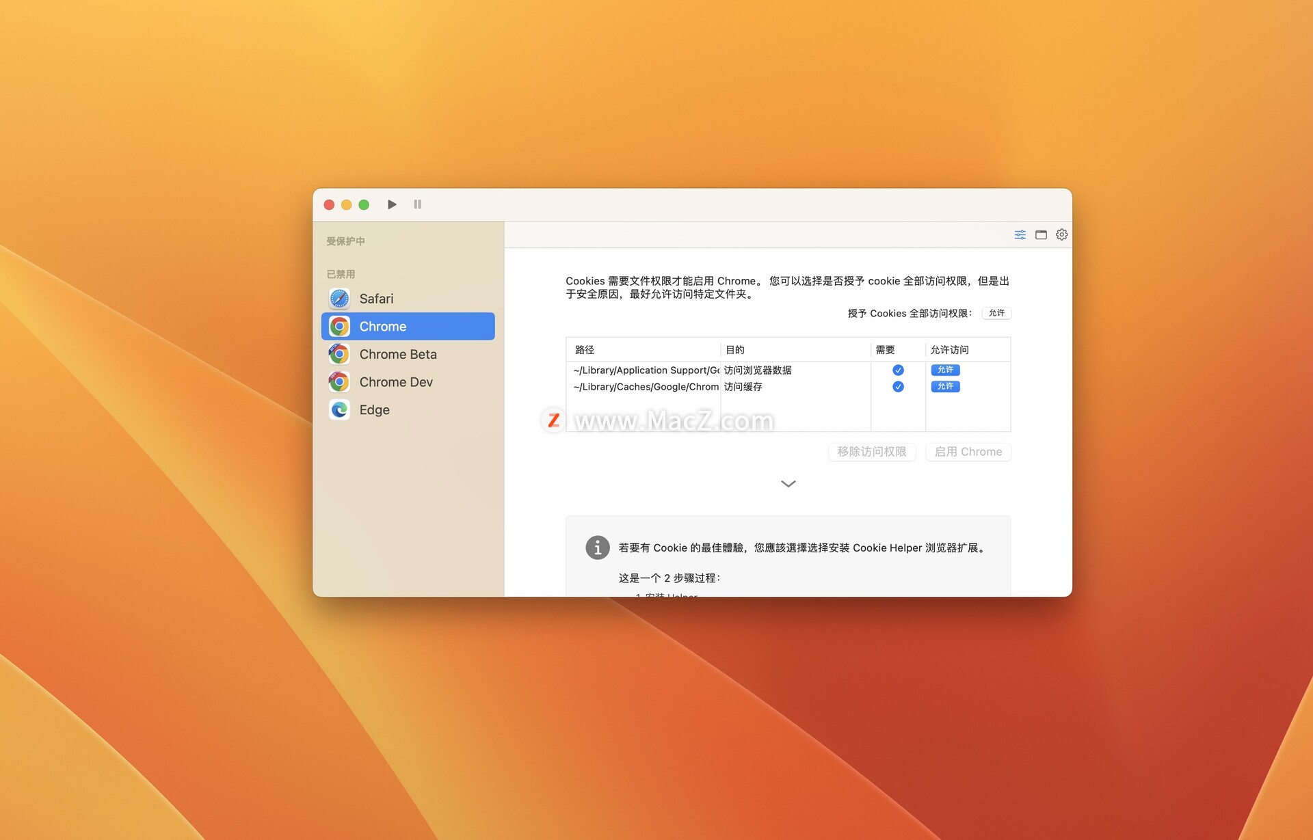Click the 允许访问 column header

click(x=968, y=349)
